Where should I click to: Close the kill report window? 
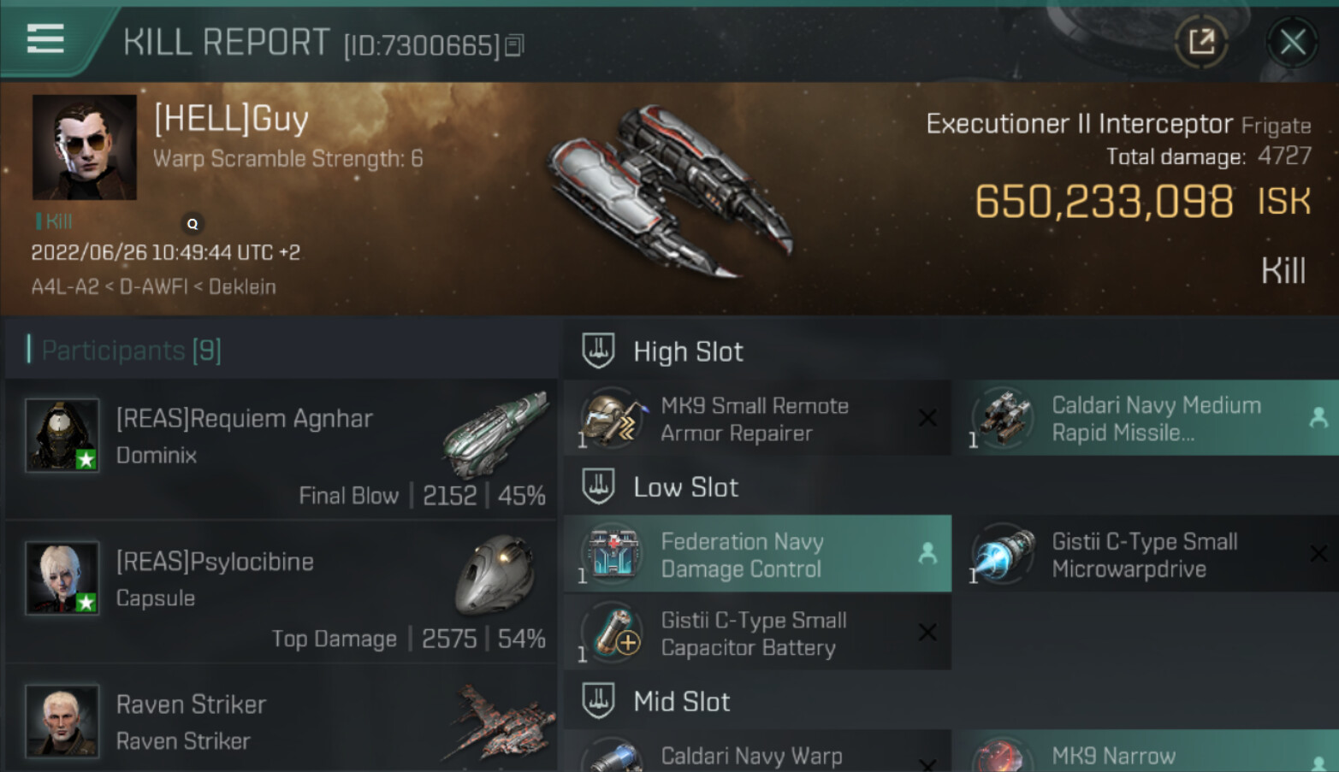[x=1292, y=41]
